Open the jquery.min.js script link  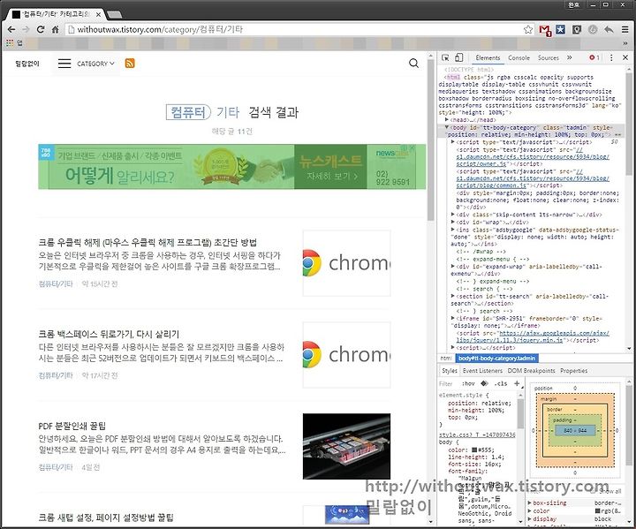tap(532, 336)
